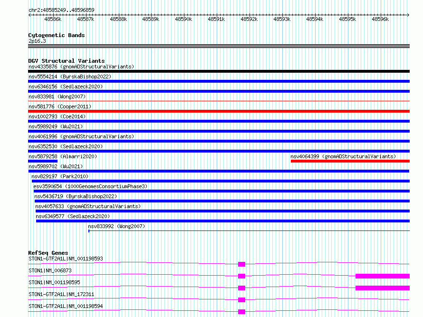Click nsv833992 (Wong2007) label
This screenshot has height=317, width=423.
tap(116, 226)
